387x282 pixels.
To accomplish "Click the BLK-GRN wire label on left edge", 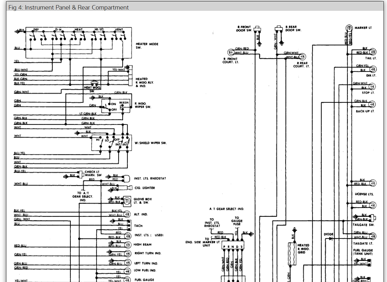I will click(x=21, y=79).
